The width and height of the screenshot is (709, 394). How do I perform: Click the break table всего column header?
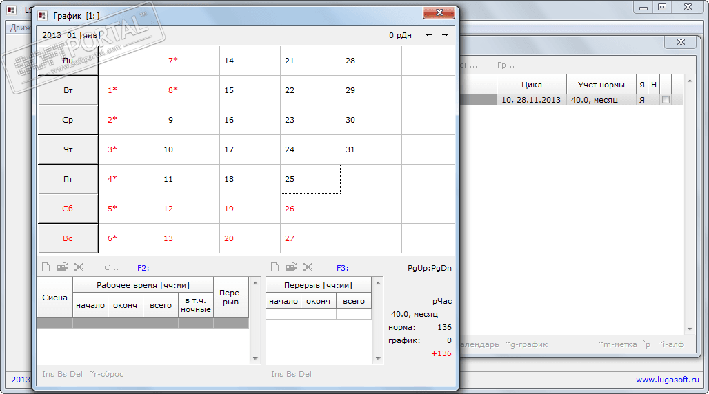354,301
